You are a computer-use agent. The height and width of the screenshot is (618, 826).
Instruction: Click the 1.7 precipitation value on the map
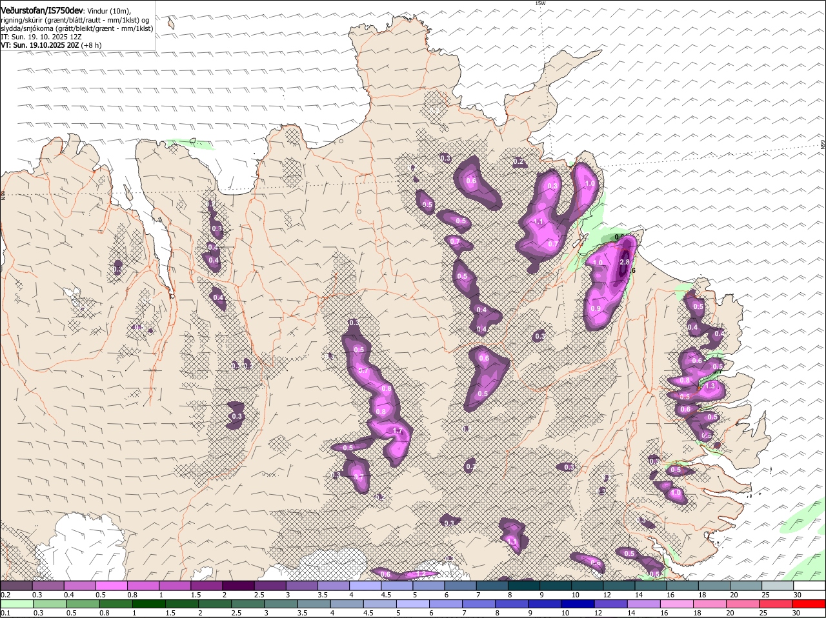point(398,431)
